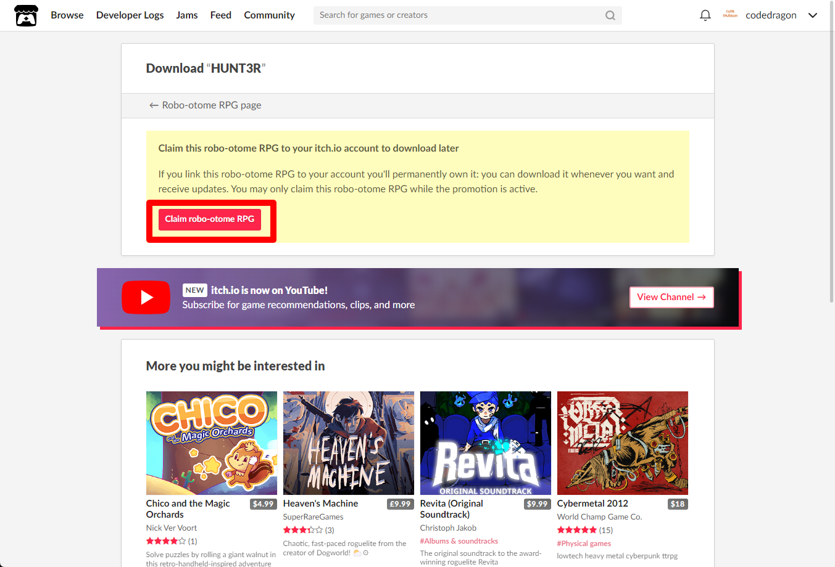Viewport: 835px width, 567px height.
Task: Open the Chico and the Magic Orchards thumbnail
Action: 212,443
